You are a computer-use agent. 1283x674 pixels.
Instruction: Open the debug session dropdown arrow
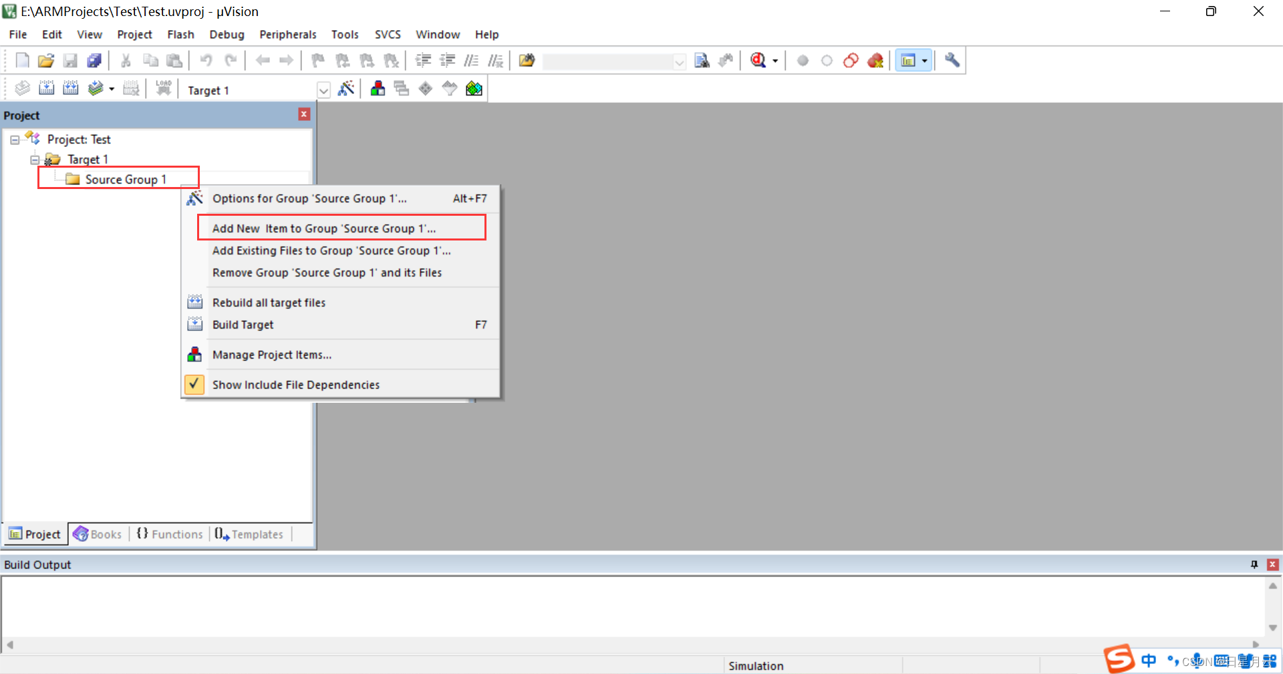(775, 61)
